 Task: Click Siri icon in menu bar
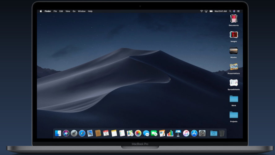234,11
